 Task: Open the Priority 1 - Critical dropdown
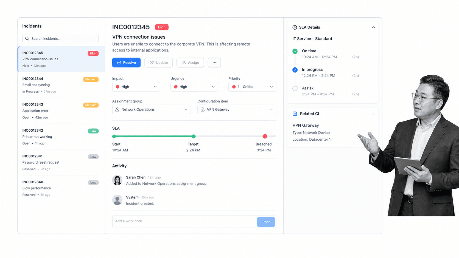click(x=252, y=87)
